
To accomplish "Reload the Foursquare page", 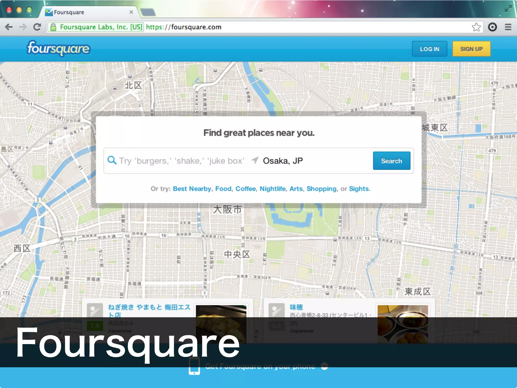I will pyautogui.click(x=37, y=27).
